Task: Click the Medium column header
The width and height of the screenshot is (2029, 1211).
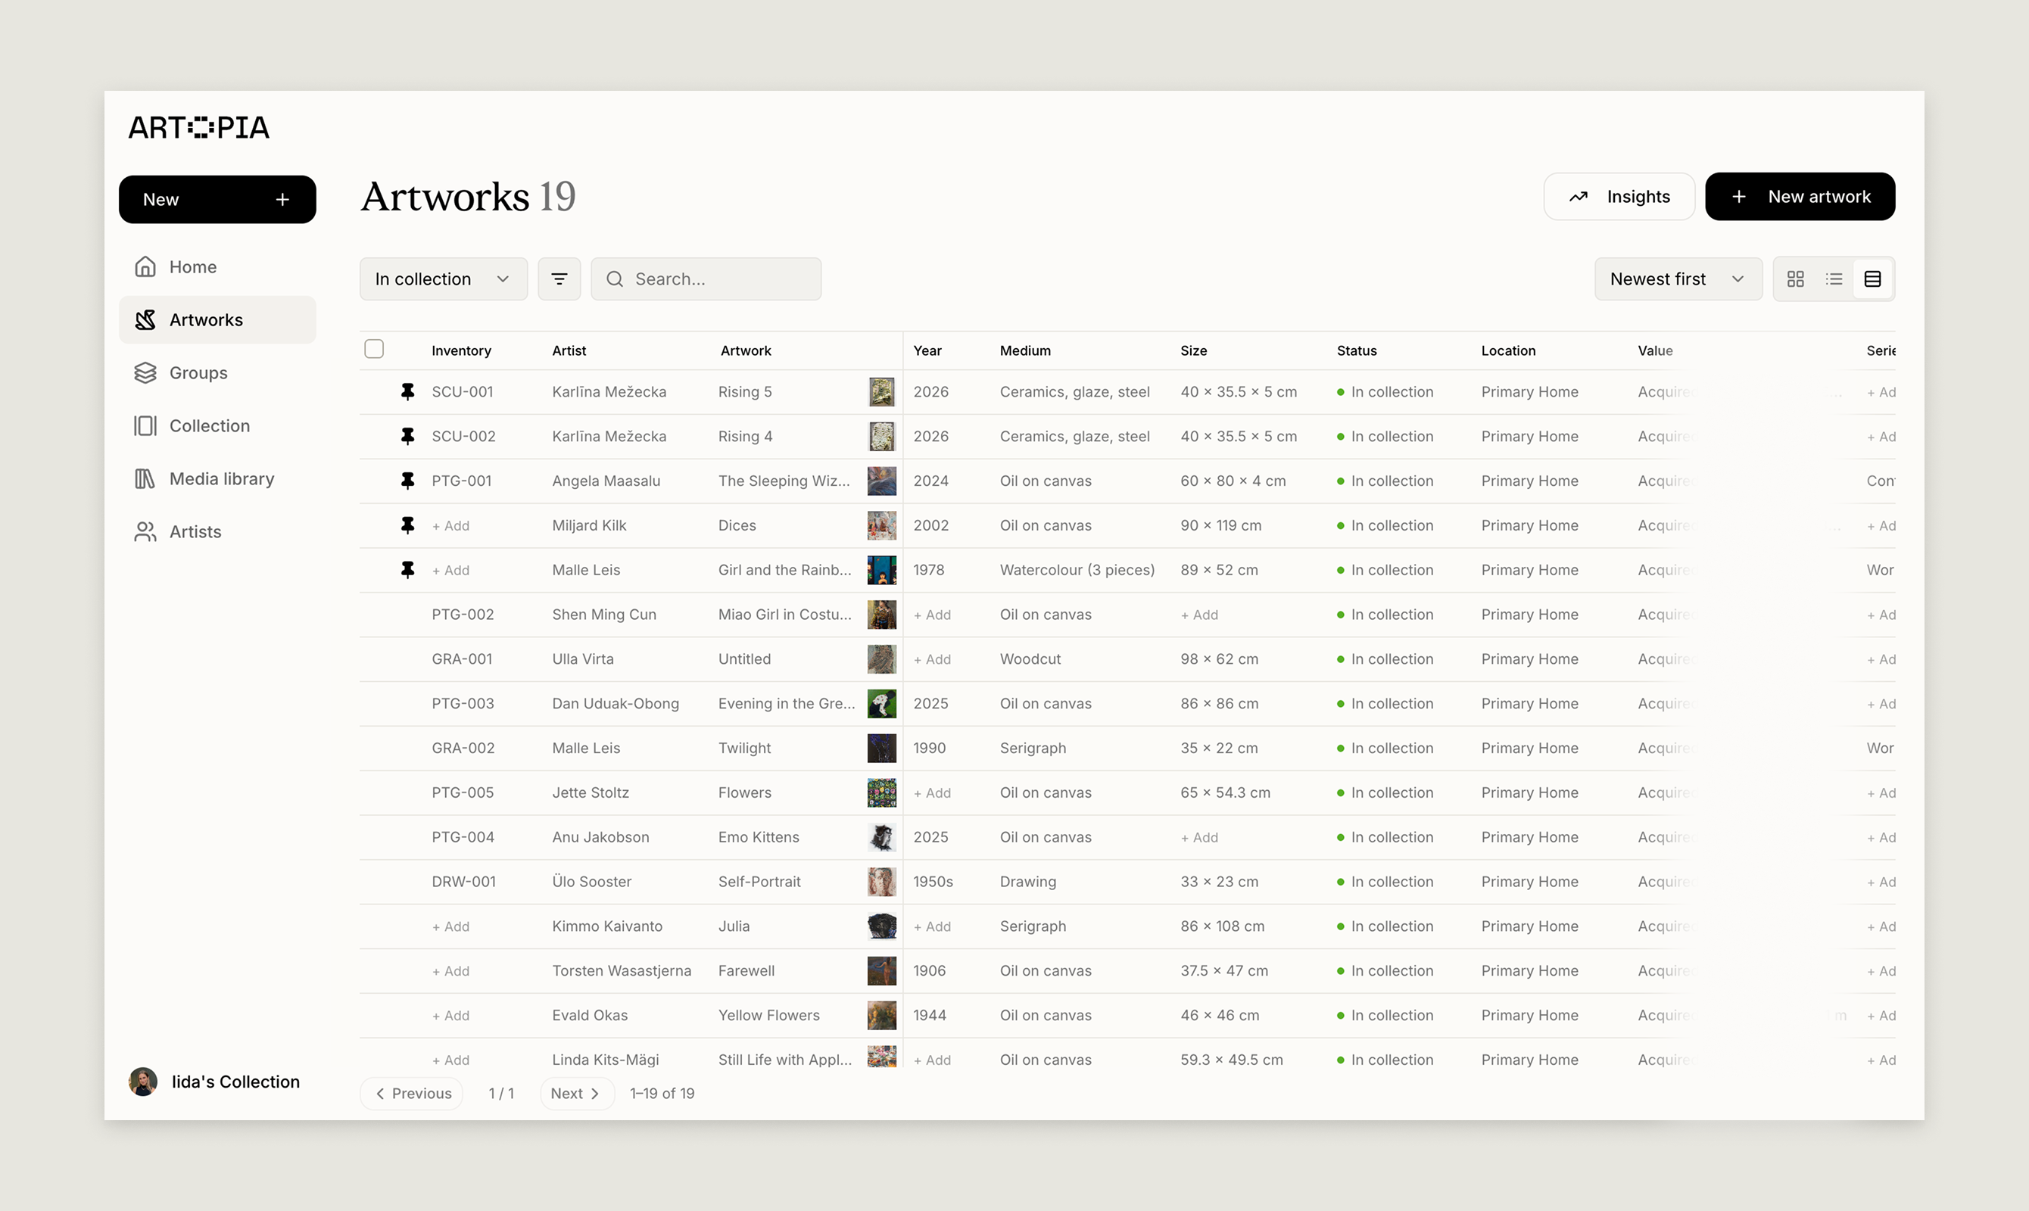Action: (x=1025, y=350)
